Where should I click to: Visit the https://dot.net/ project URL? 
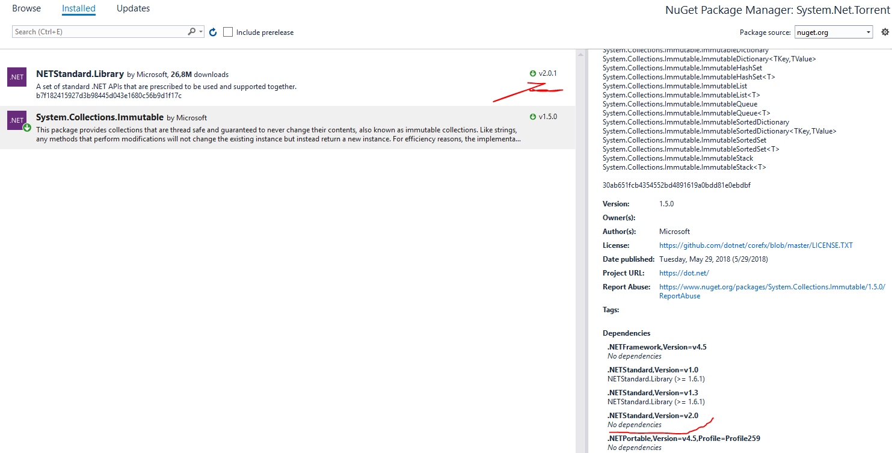pos(684,273)
